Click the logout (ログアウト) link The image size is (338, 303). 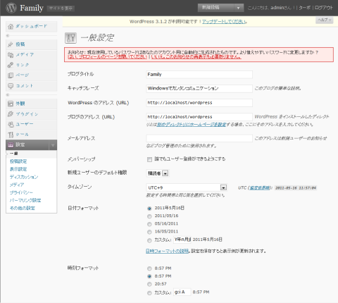(324, 8)
